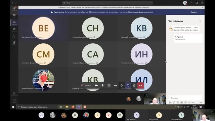
Task: Send the chat message with the arrow icon
Action: (x=201, y=103)
